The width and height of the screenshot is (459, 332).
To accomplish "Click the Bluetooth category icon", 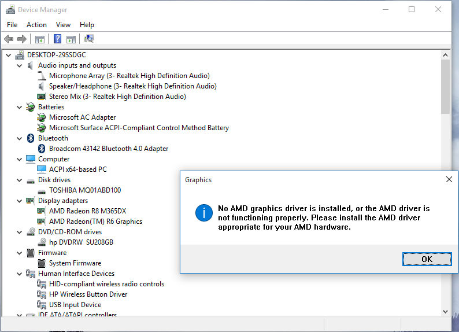I will click(x=31, y=138).
